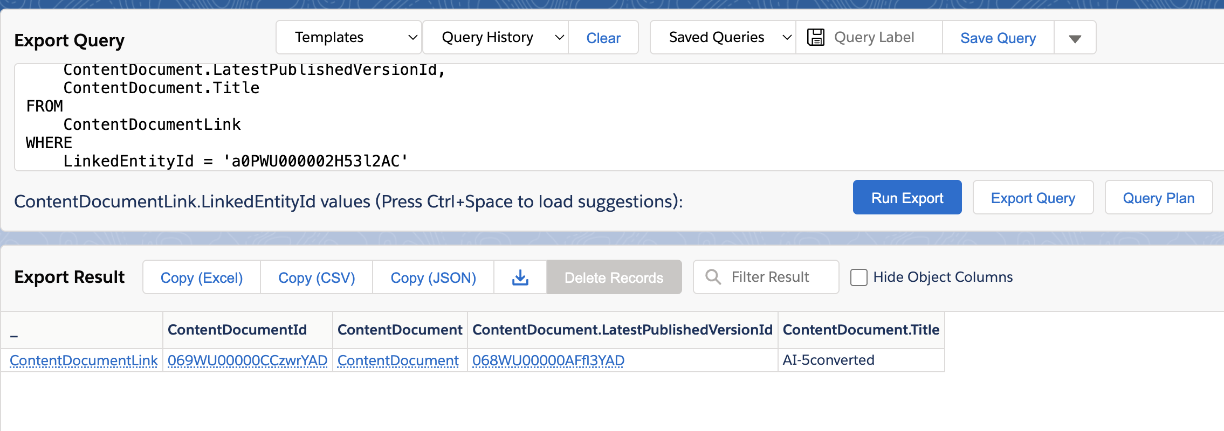The height and width of the screenshot is (431, 1224).
Task: Run the export with Run Export
Action: point(907,198)
